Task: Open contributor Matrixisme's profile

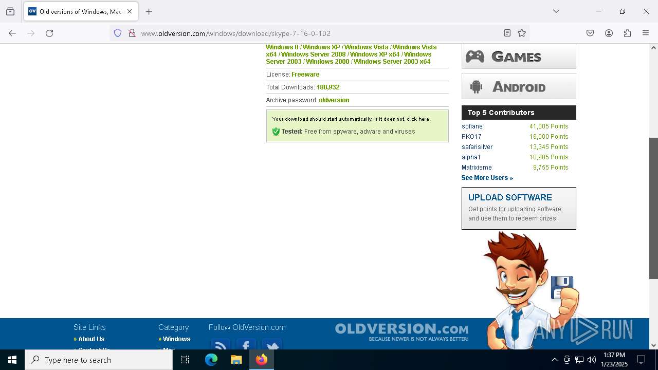Action: pyautogui.click(x=477, y=168)
